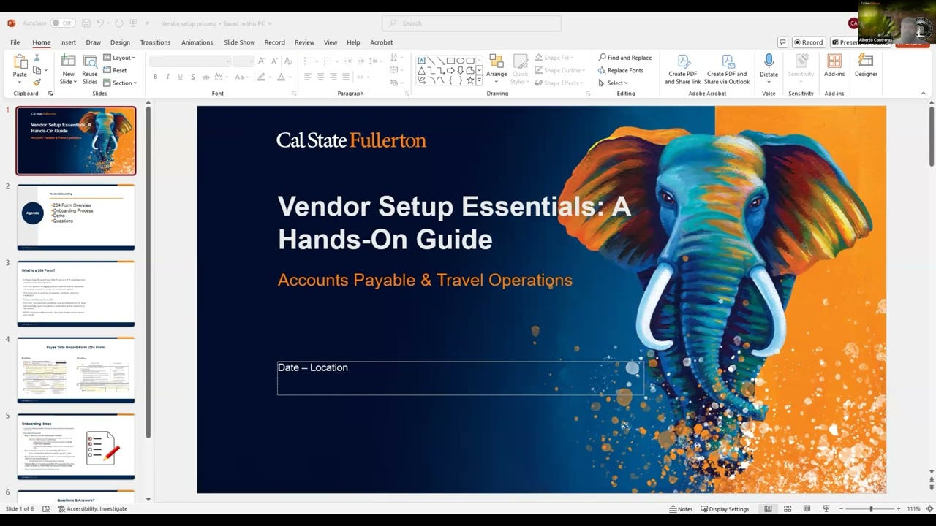
Task: Switch to Reading View icon
Action: tap(807, 508)
